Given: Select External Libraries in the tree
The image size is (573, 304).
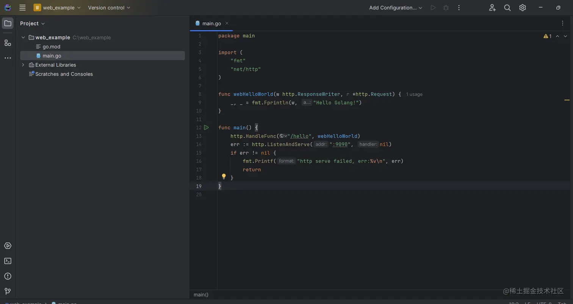Looking at the screenshot, I should [56, 65].
